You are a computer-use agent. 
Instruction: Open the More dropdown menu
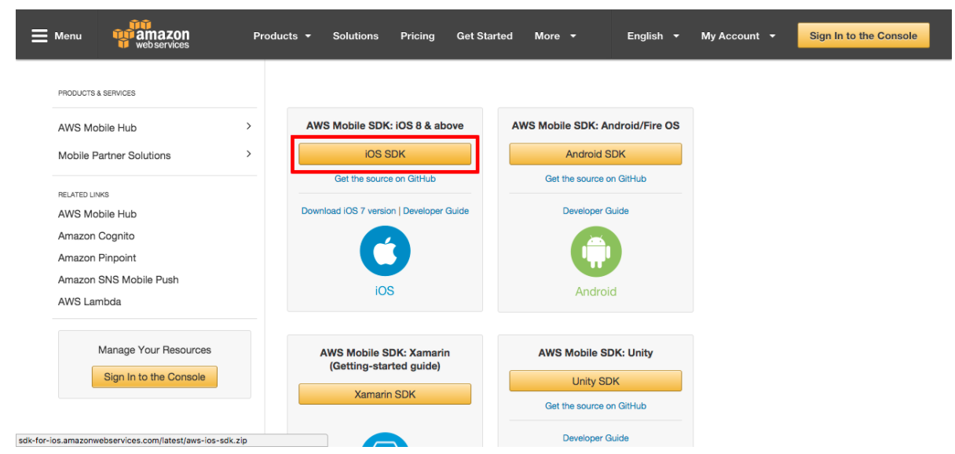pos(555,36)
